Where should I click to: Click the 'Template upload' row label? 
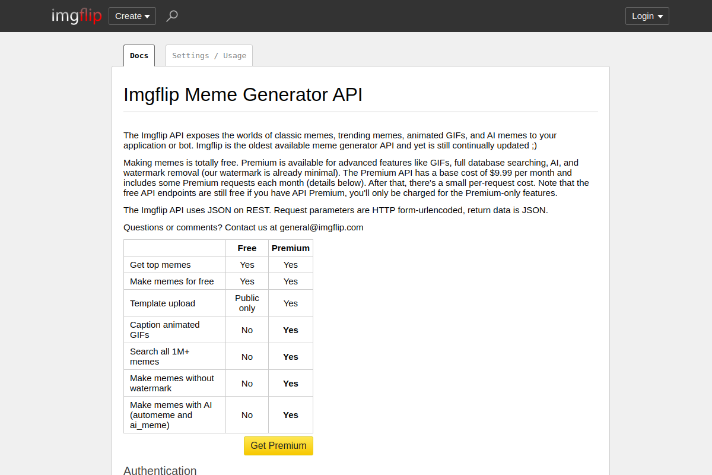(x=174, y=303)
